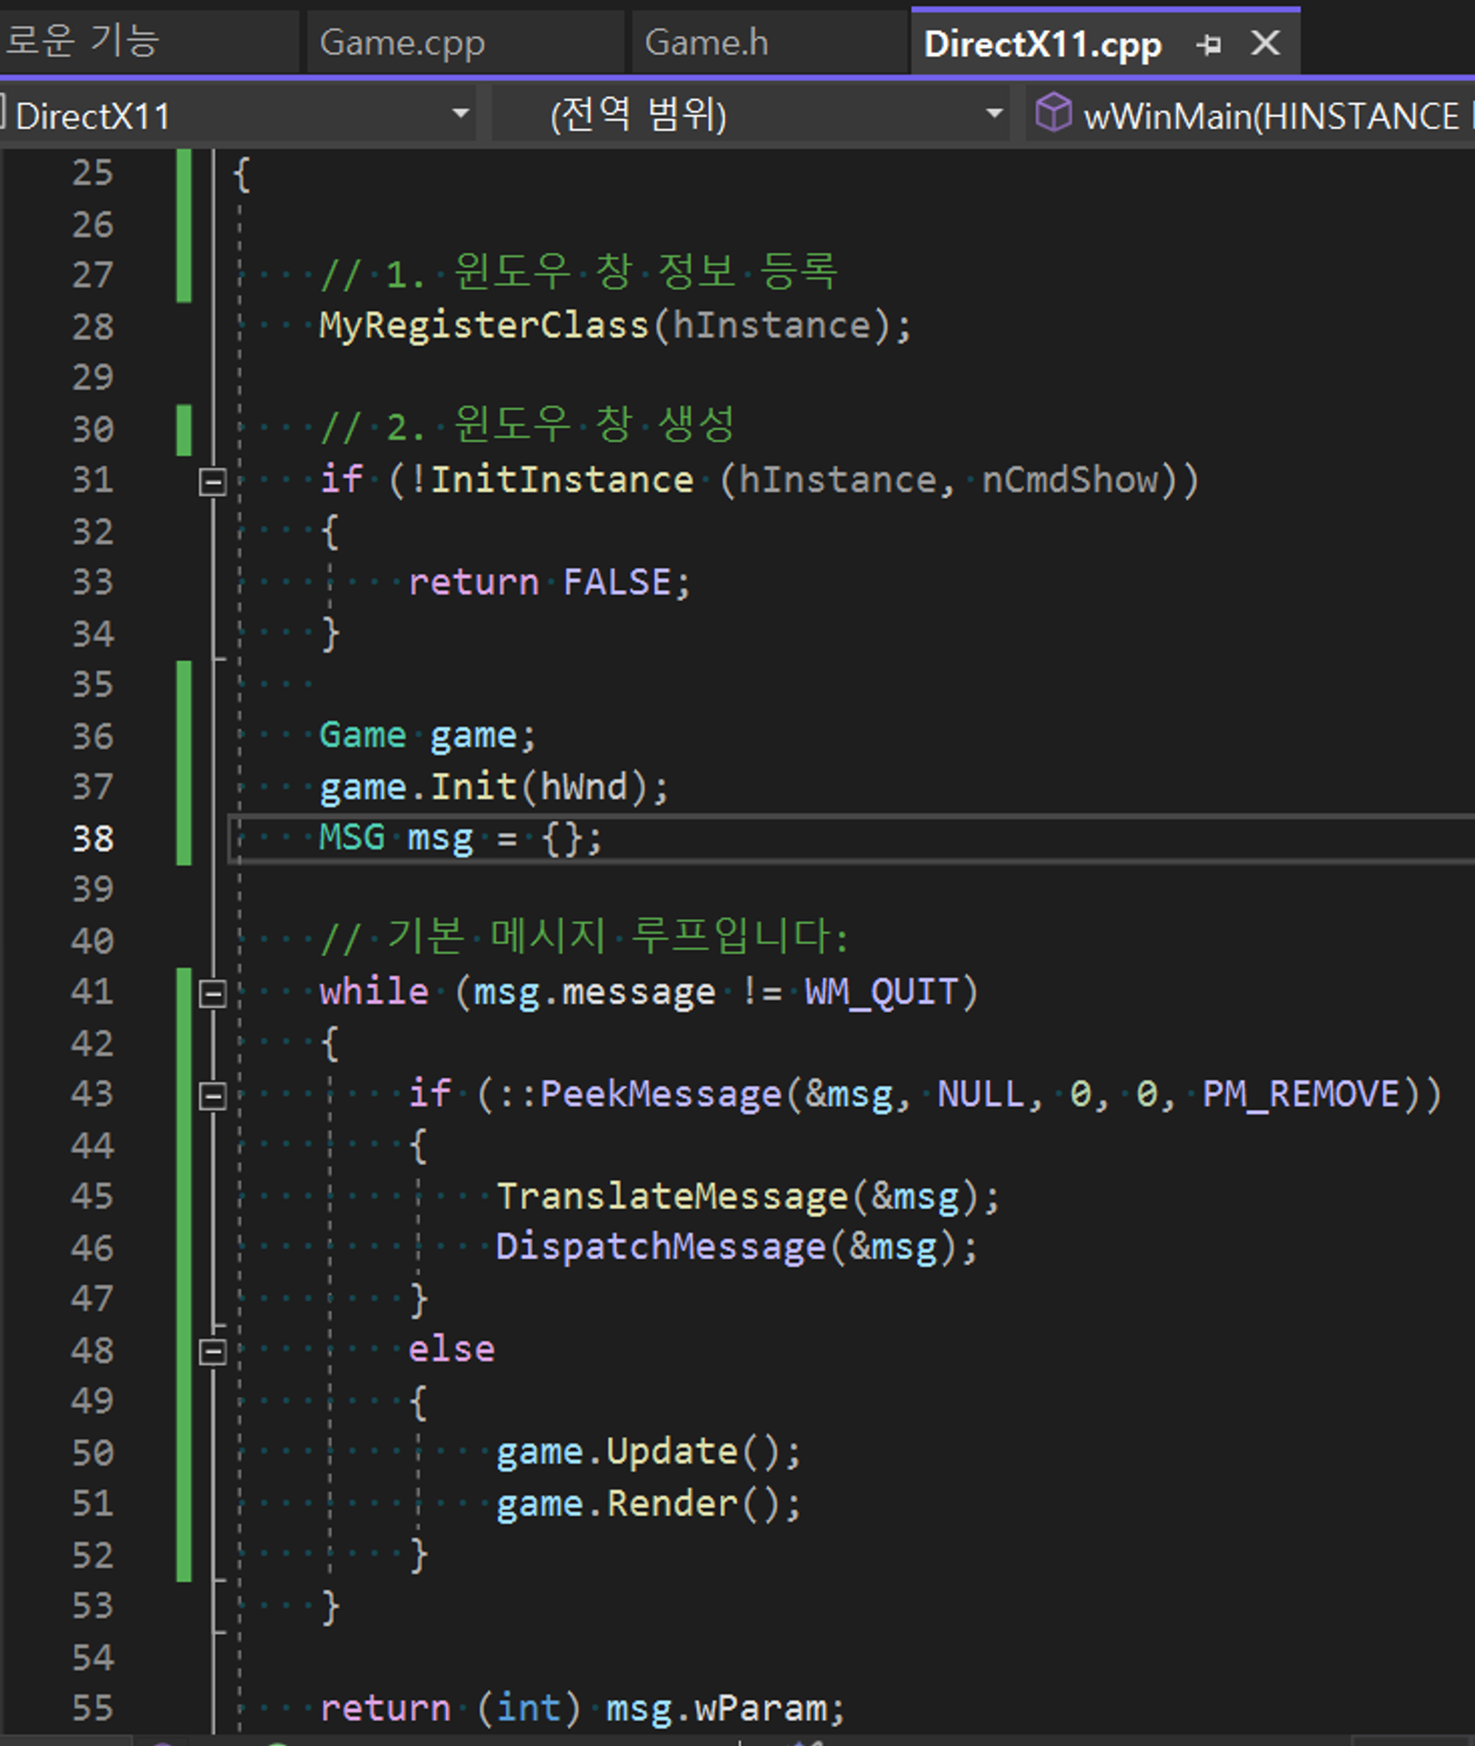
Task: Click the WM_QUIT macro
Action: point(881,993)
